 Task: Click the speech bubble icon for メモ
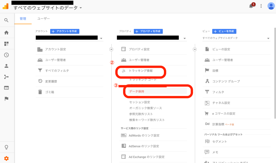pyautogui.click(x=207, y=152)
